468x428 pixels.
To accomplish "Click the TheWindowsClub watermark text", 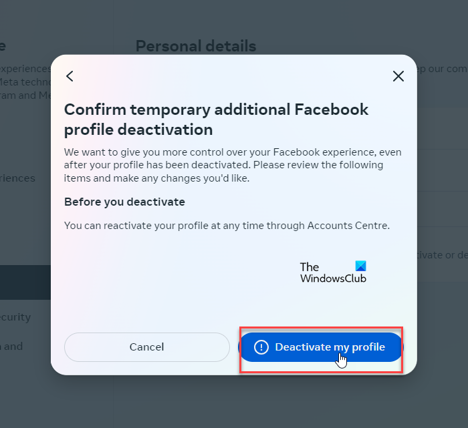I will coord(332,273).
